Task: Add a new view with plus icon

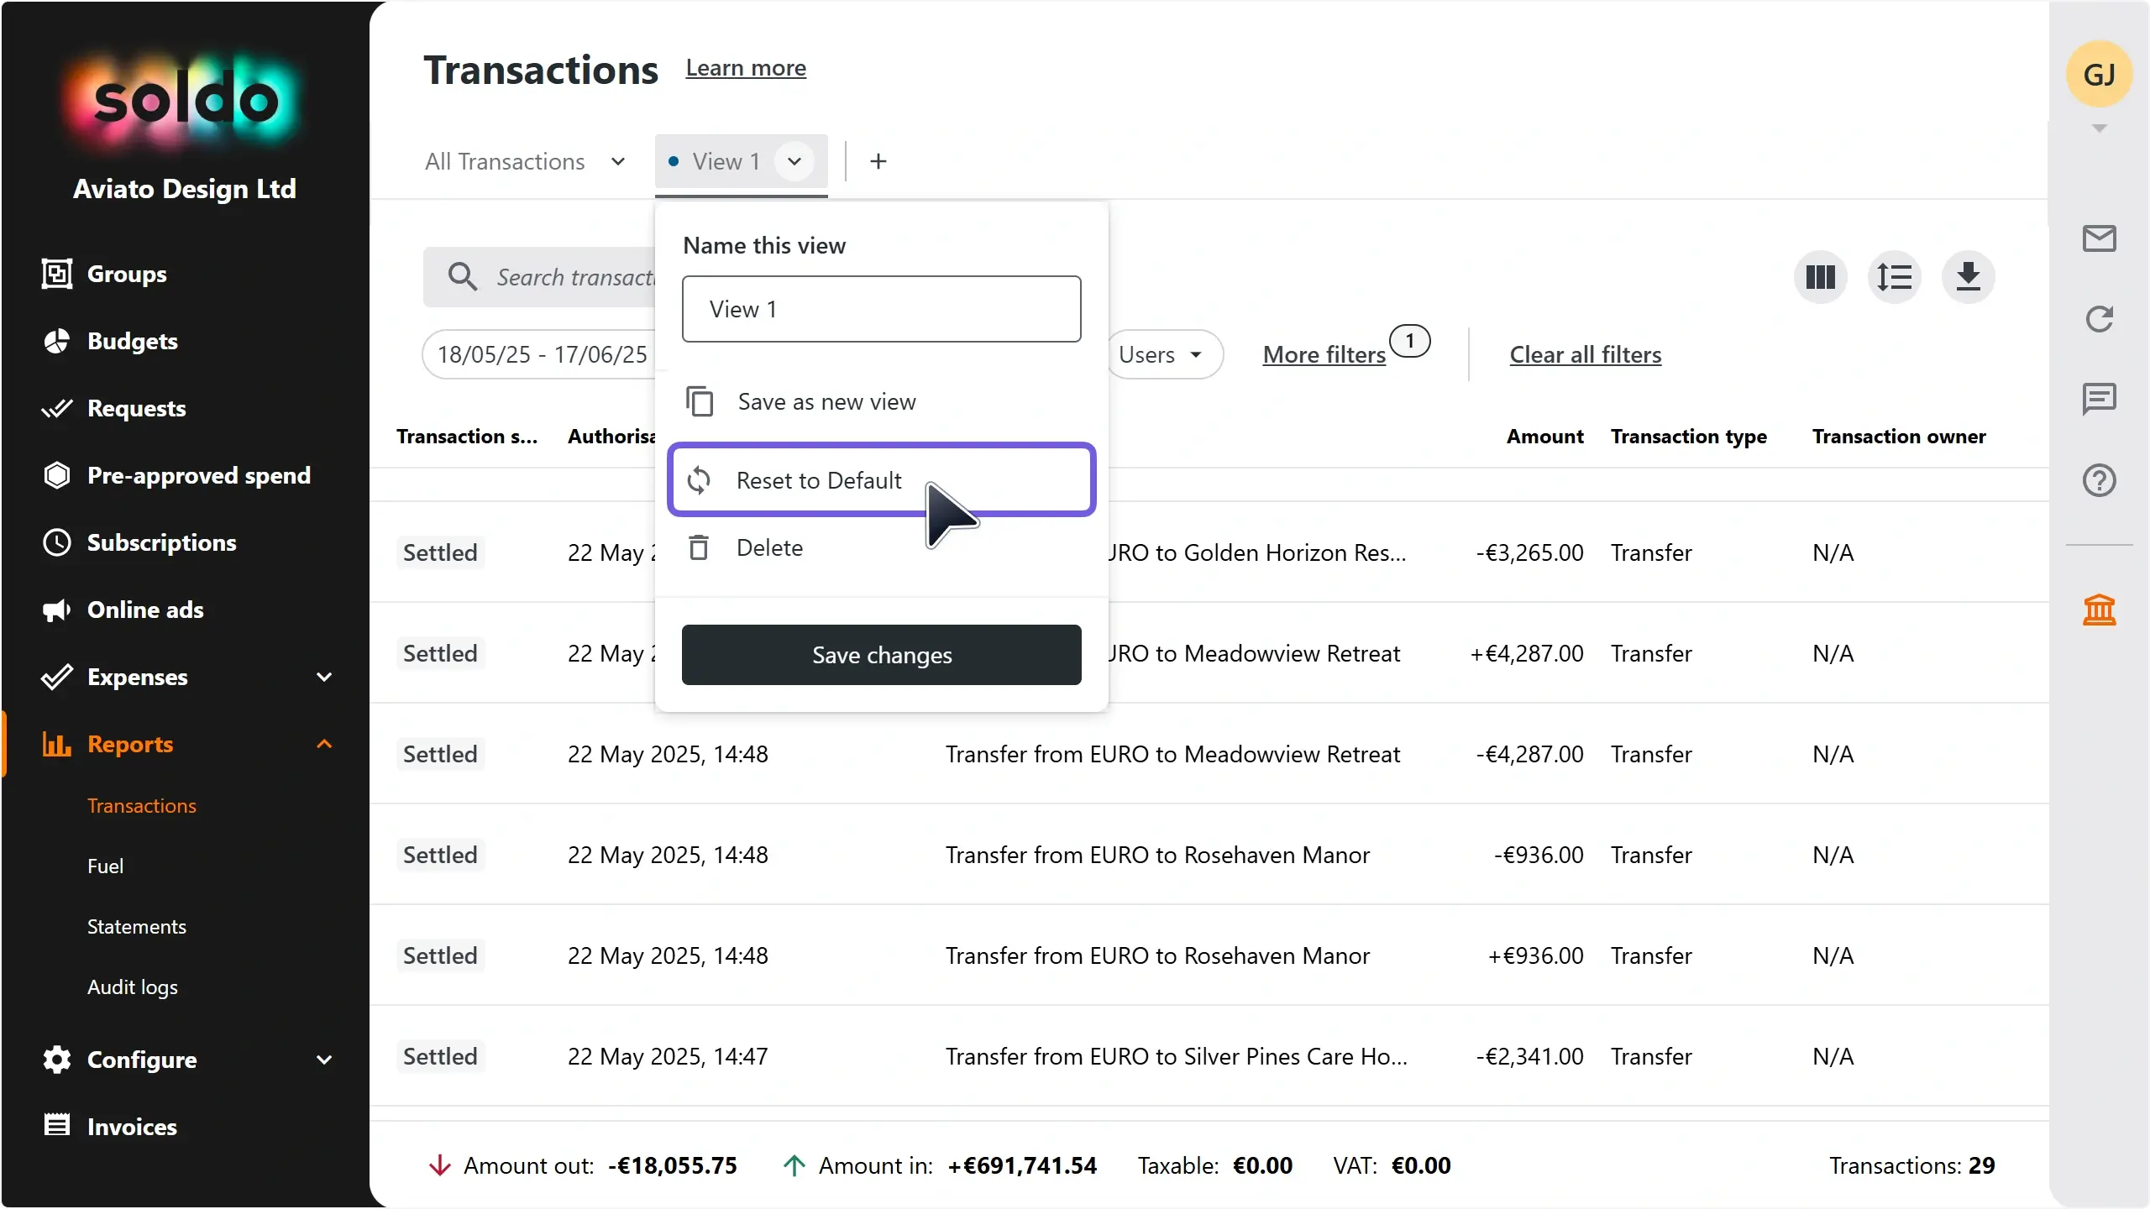Action: click(878, 161)
